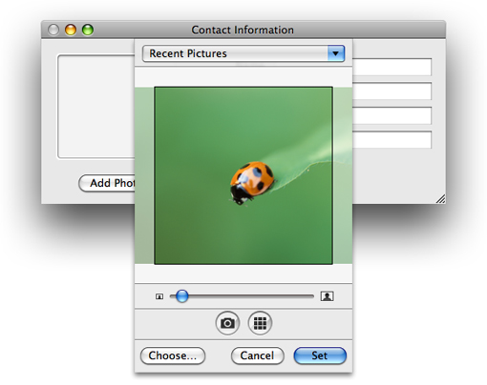Confirm the picture with the Set button
The image size is (487, 385).
pos(320,355)
